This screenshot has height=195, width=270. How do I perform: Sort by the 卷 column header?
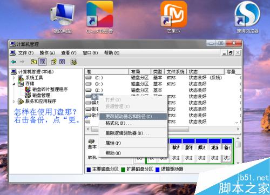click(x=107, y=72)
